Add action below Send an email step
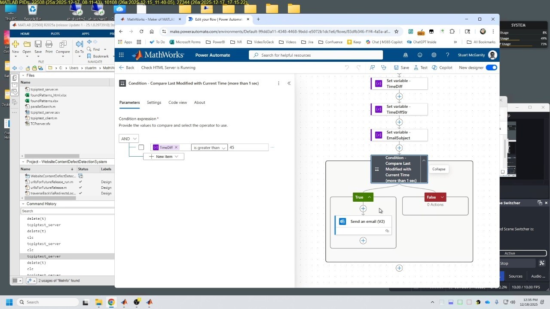The width and height of the screenshot is (550, 309). (x=363, y=241)
